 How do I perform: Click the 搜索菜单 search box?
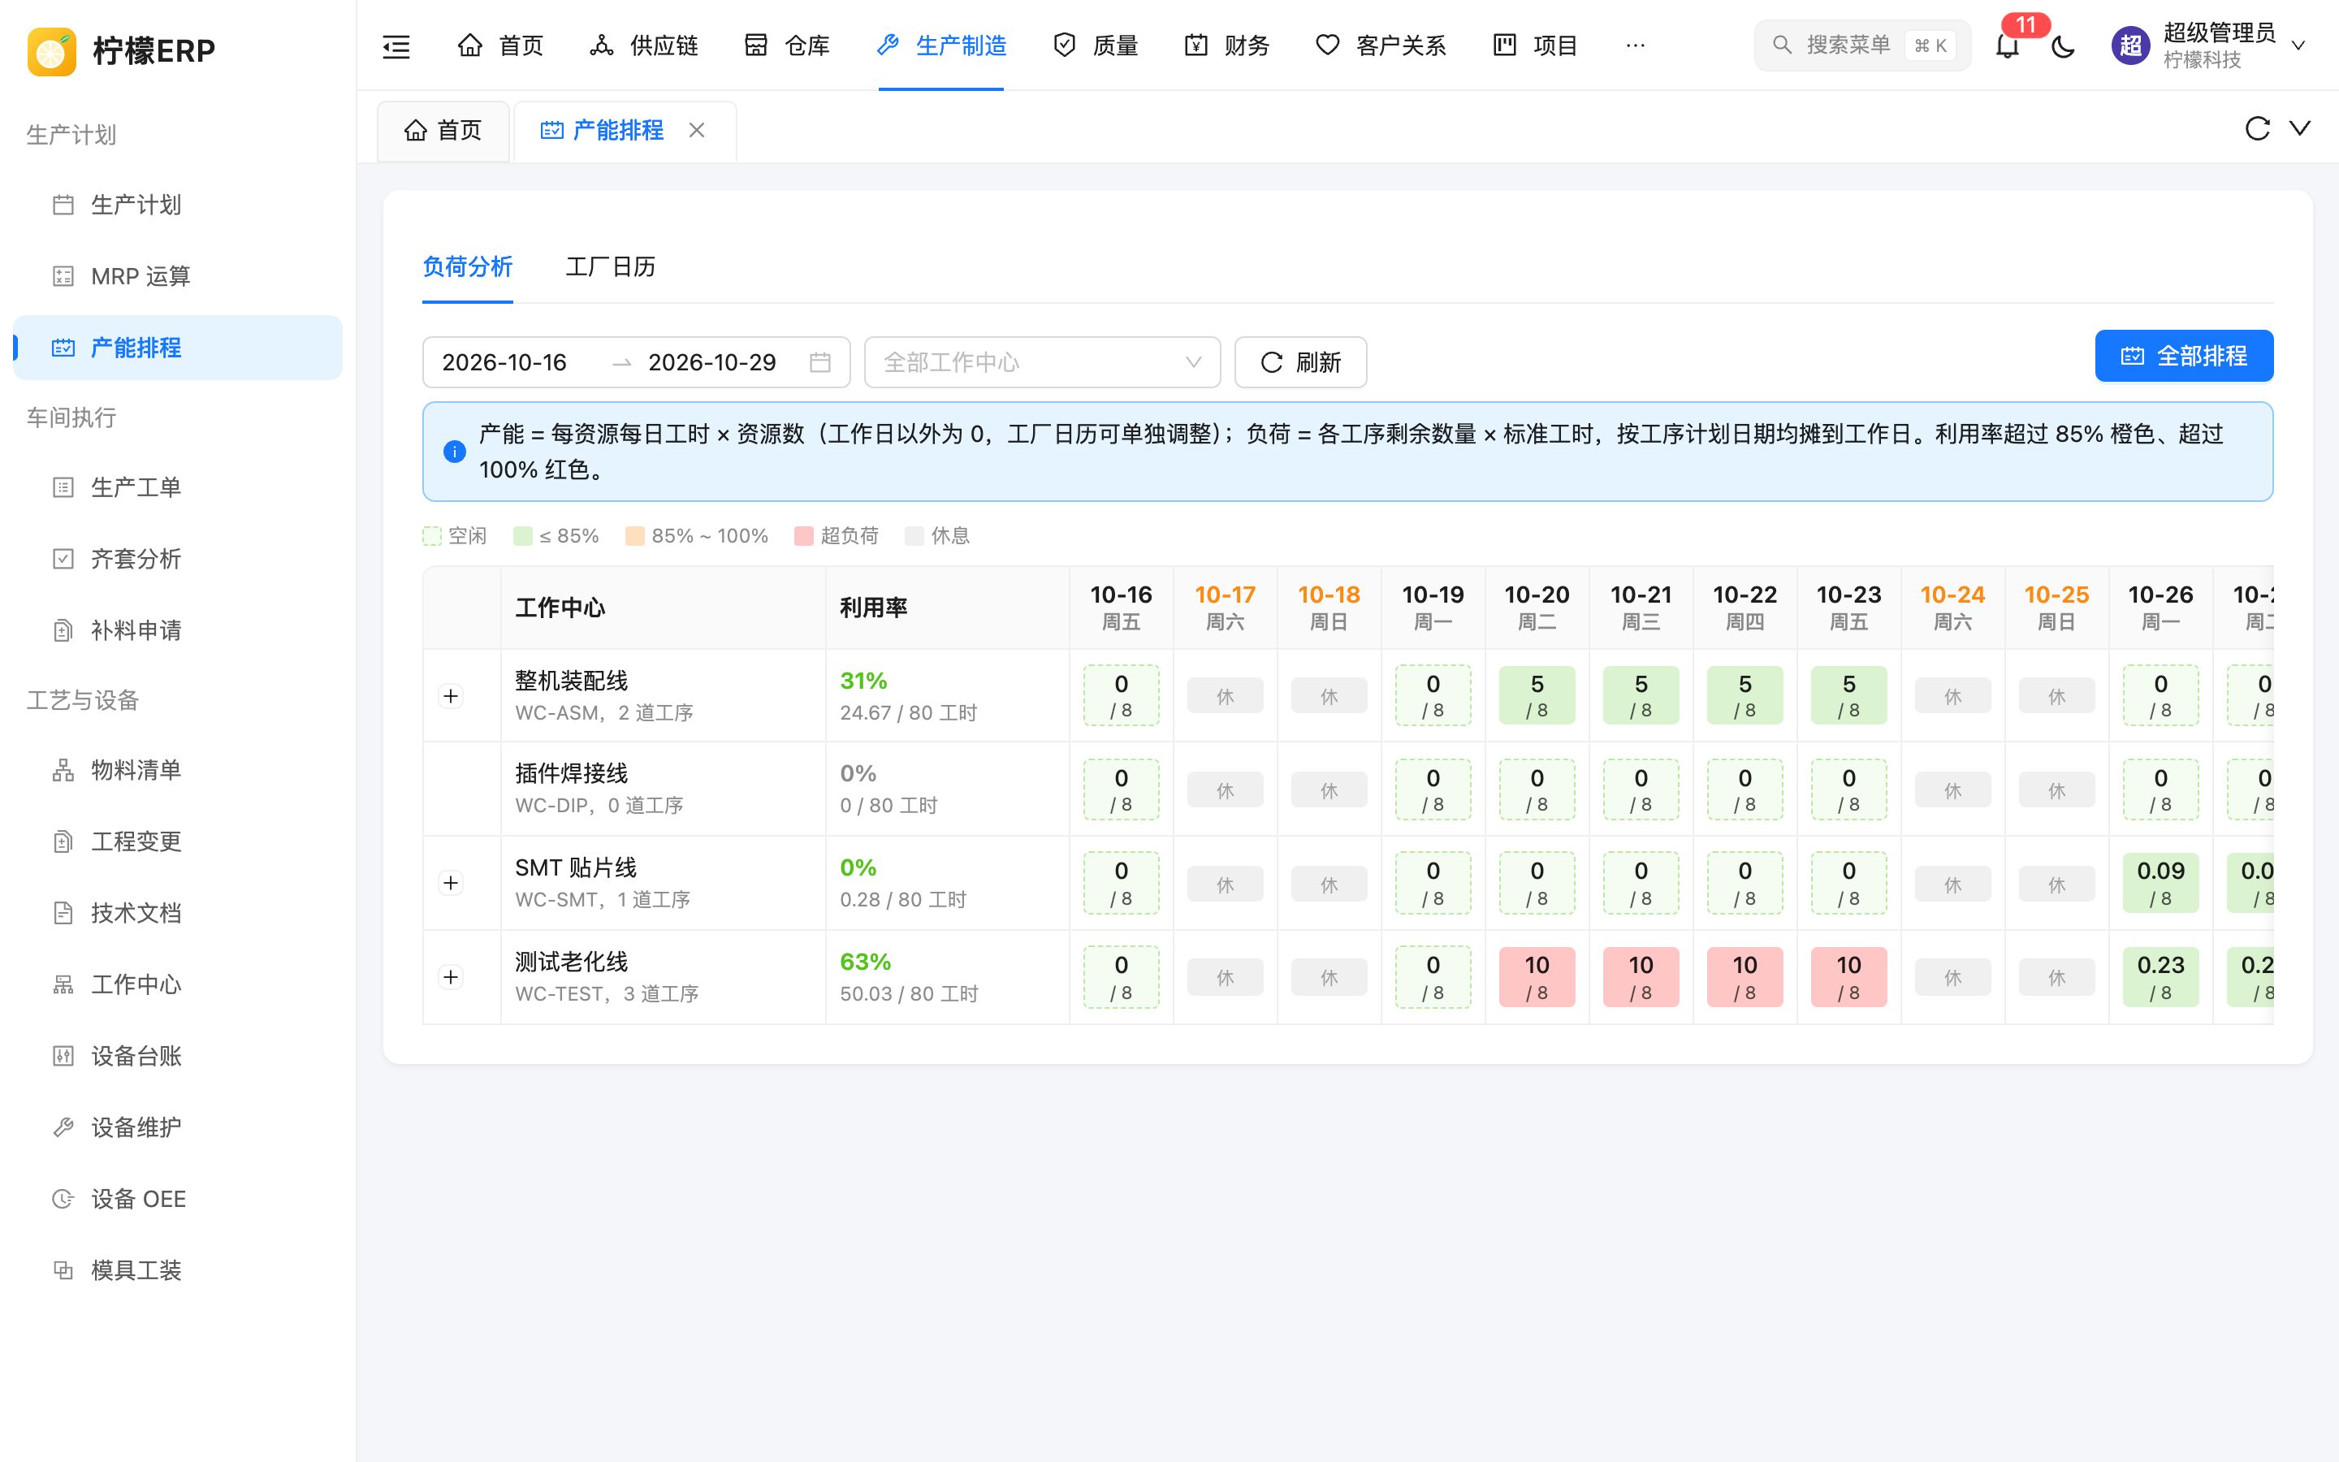pyautogui.click(x=1862, y=45)
